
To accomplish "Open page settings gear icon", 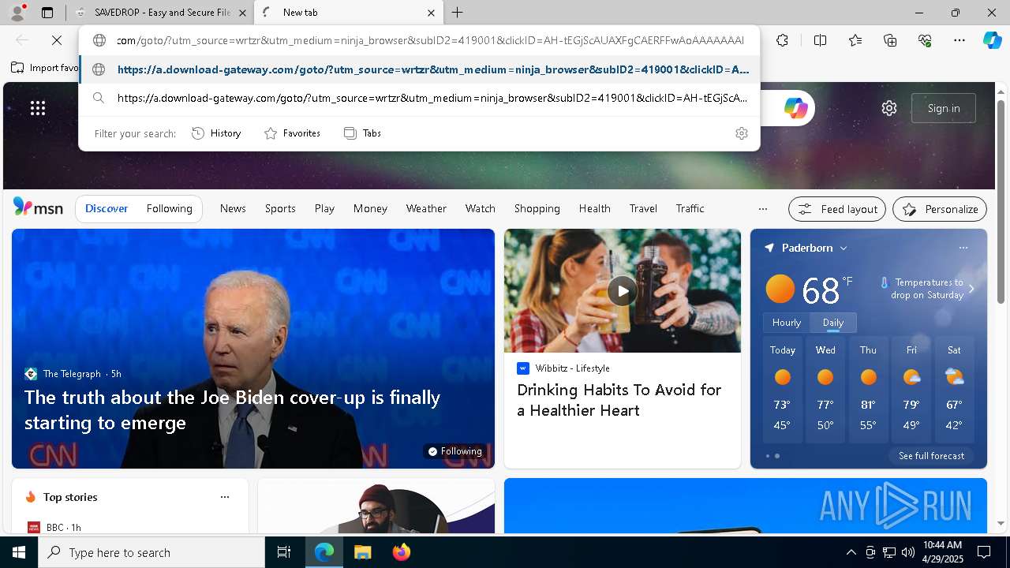I will tap(889, 108).
